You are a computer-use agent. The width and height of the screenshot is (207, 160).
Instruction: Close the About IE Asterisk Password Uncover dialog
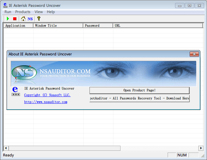coord(194,54)
